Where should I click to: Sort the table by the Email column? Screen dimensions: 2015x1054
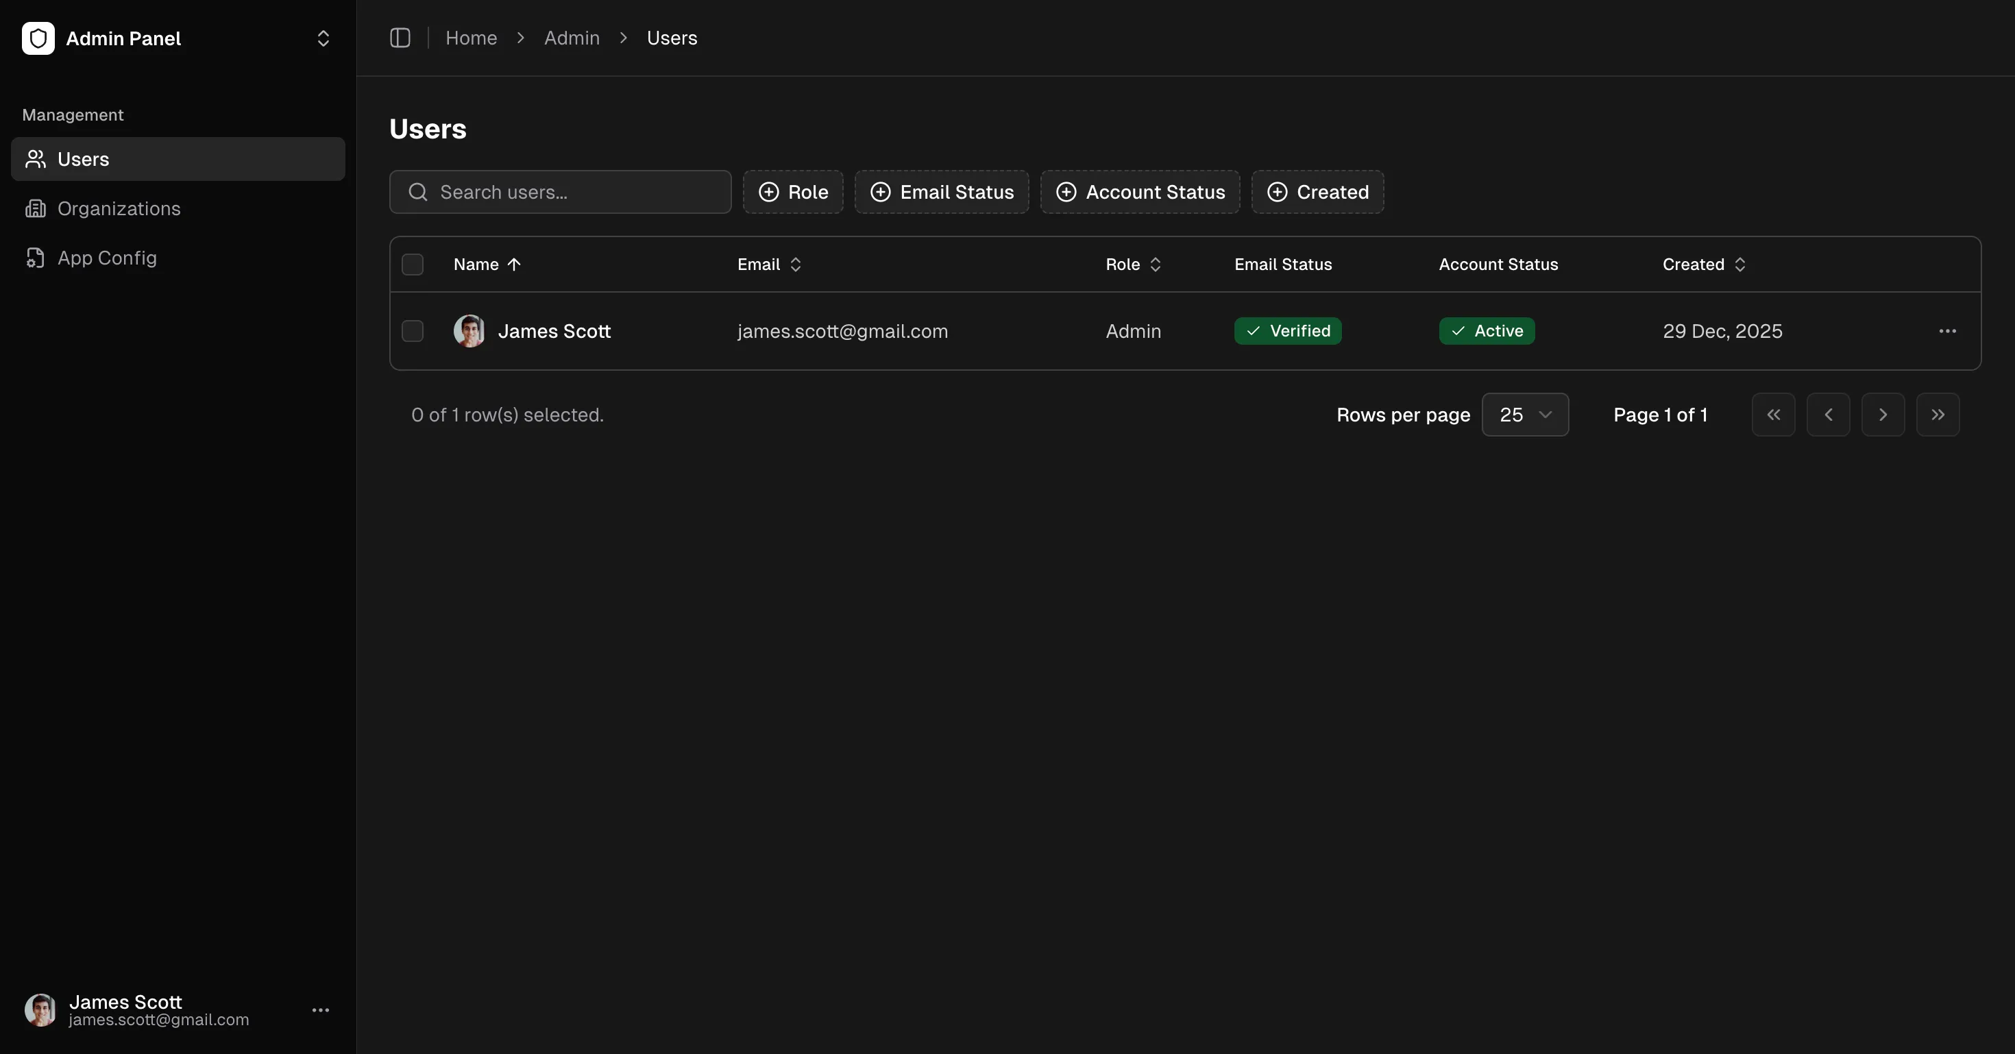(x=768, y=265)
